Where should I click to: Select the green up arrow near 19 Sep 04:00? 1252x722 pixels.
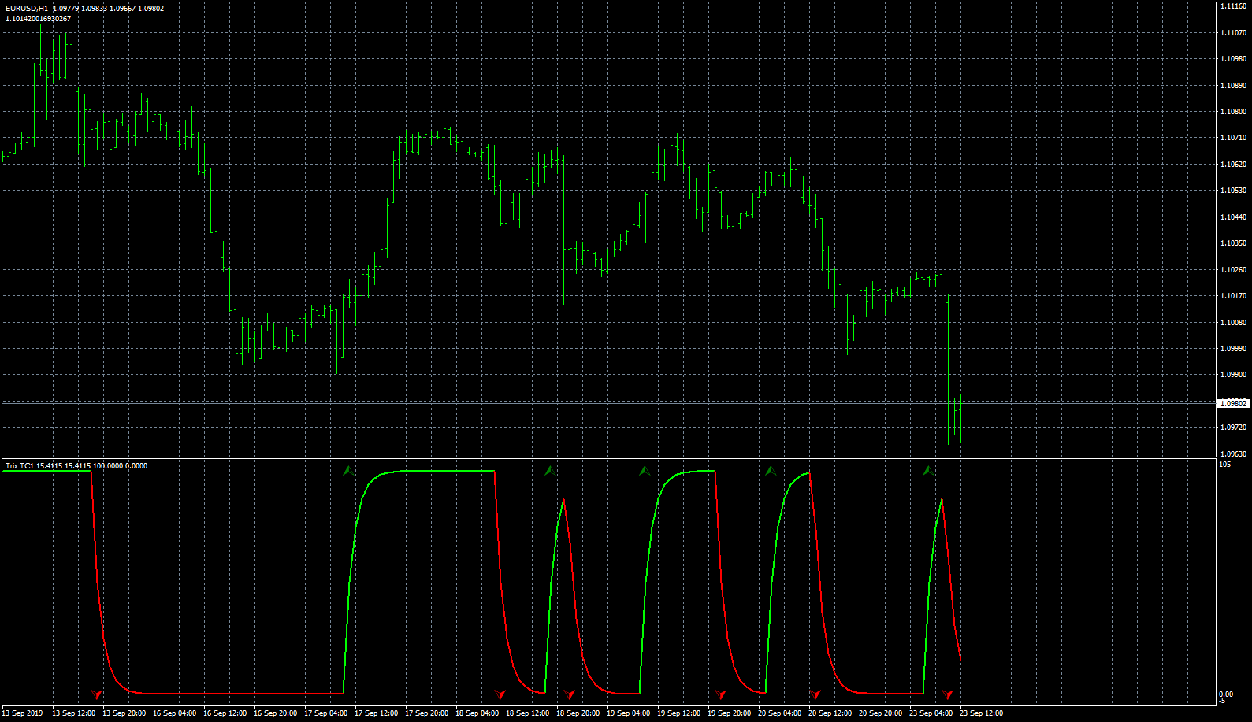(645, 471)
